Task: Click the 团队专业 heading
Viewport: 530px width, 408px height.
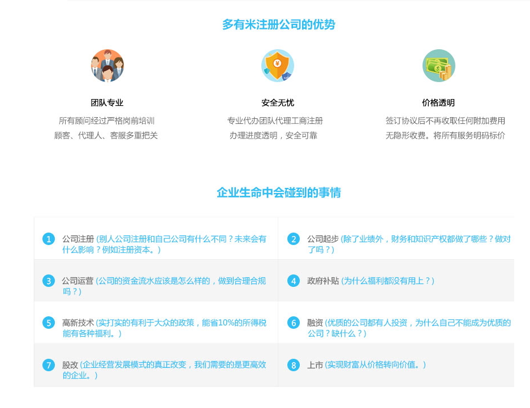Action: 107,102
